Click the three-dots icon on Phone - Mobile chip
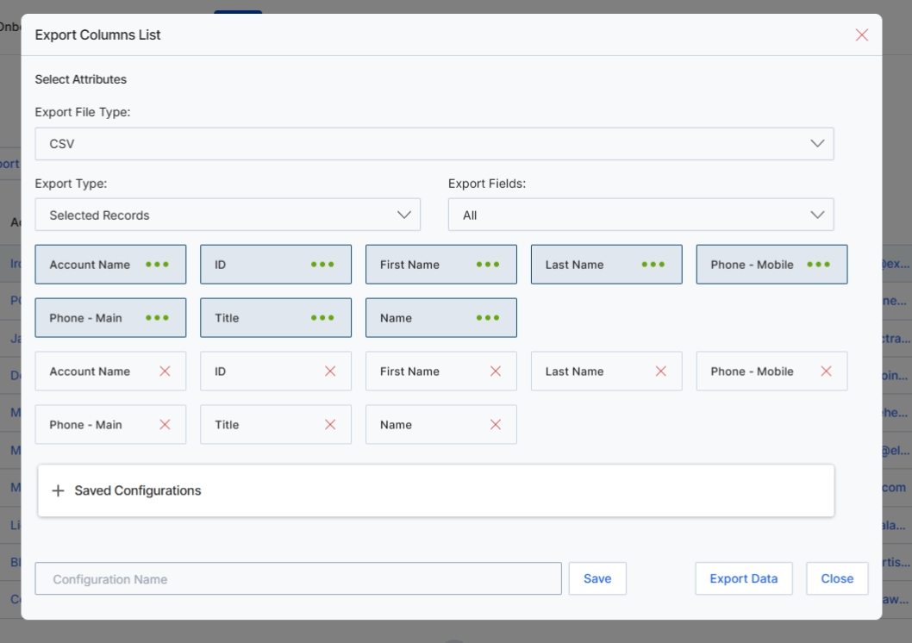 click(818, 265)
